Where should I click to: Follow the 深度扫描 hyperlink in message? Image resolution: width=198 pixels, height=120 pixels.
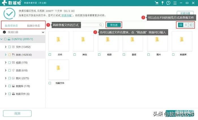tap(67, 15)
